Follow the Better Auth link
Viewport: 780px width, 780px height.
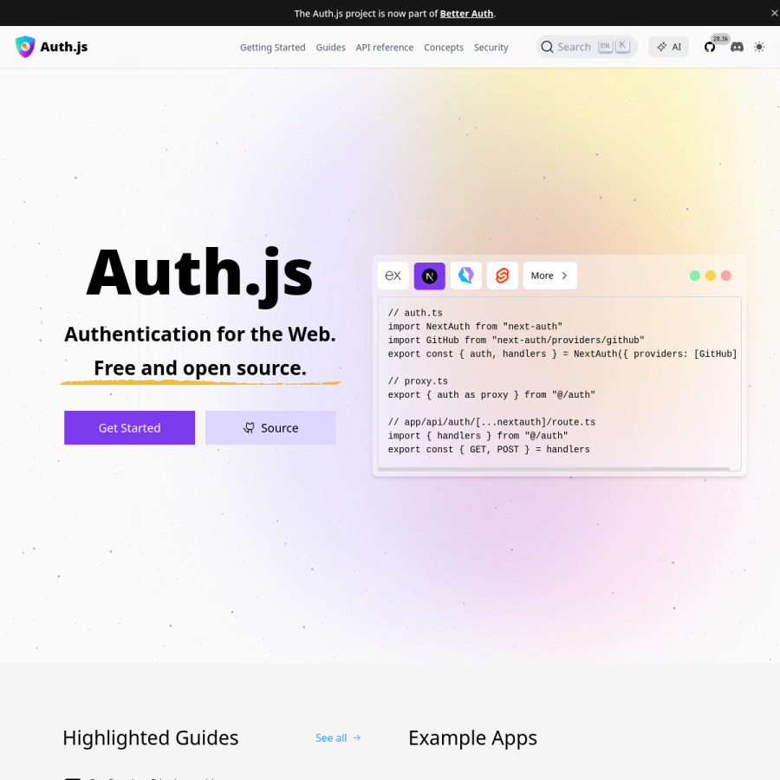pos(466,13)
